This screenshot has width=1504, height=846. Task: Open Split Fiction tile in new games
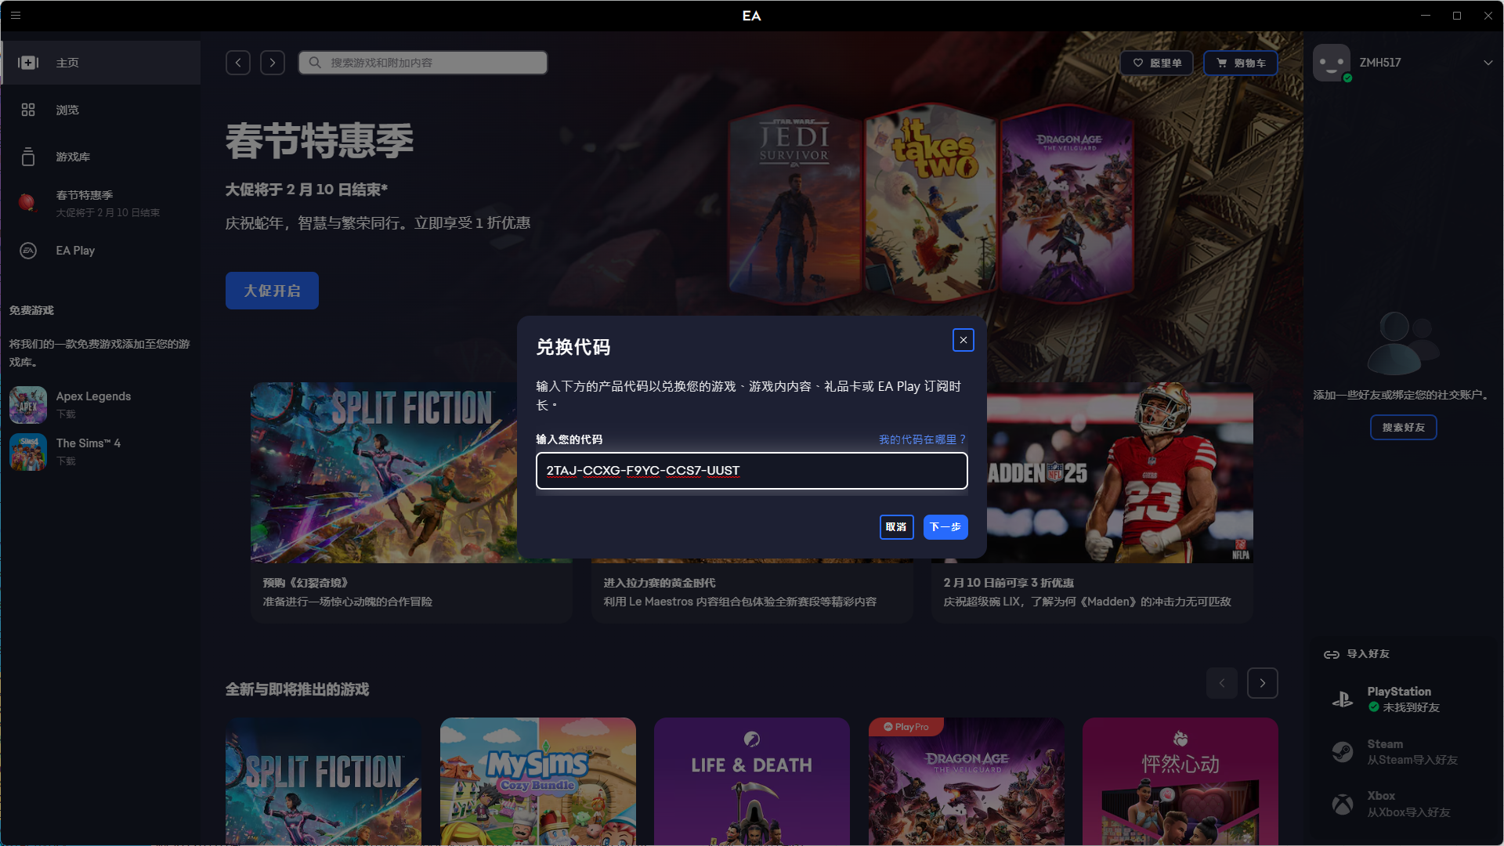click(x=324, y=781)
